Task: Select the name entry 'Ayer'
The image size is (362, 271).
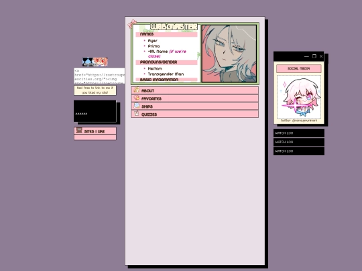Action: [152, 41]
